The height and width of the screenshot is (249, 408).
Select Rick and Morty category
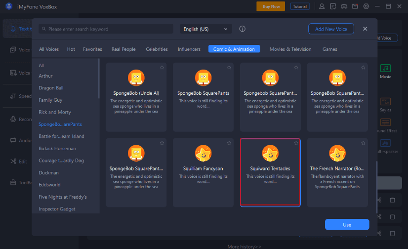coord(55,112)
